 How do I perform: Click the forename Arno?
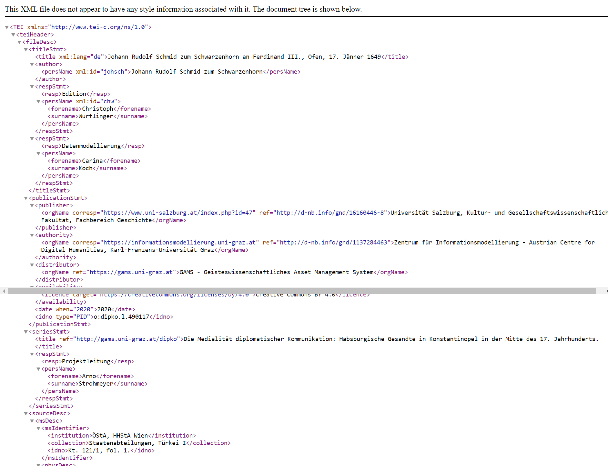tap(89, 376)
